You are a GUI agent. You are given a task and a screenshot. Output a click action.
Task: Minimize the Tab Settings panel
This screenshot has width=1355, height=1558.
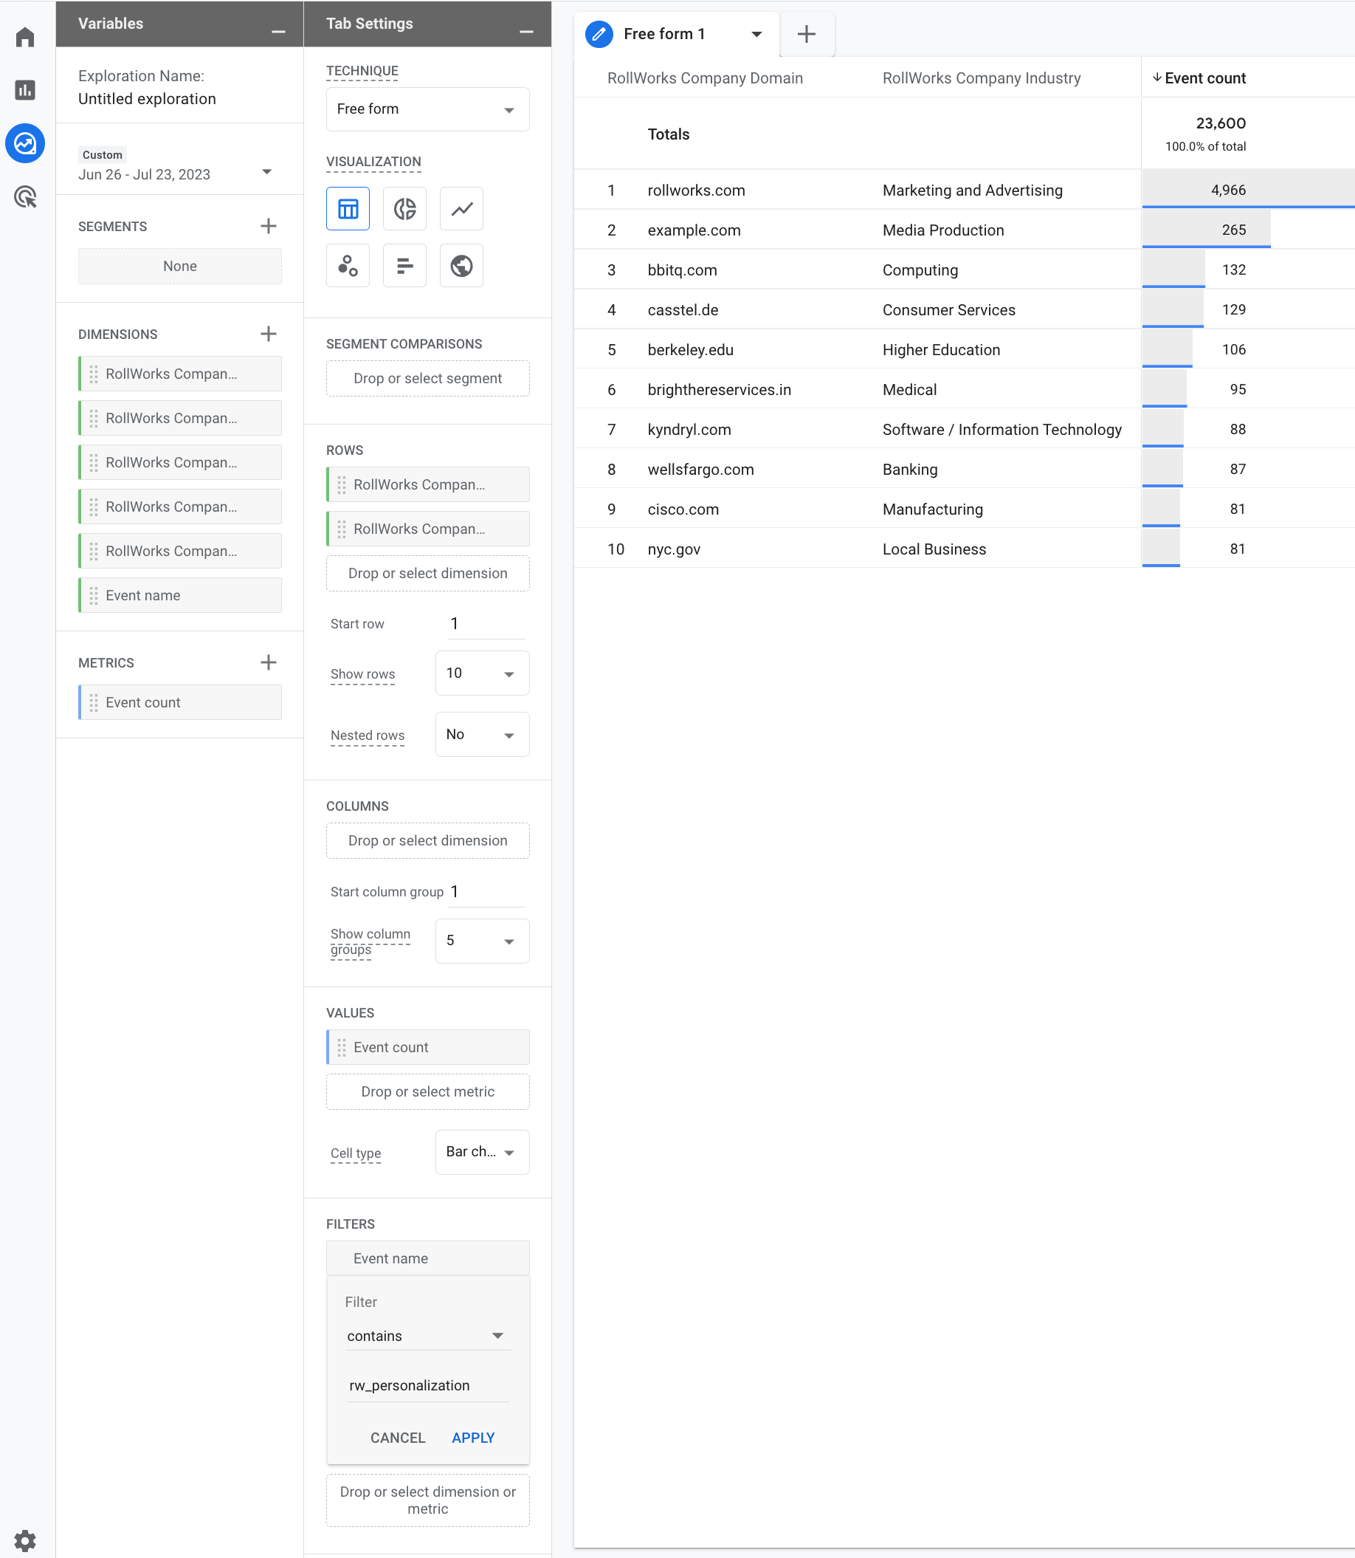click(526, 30)
